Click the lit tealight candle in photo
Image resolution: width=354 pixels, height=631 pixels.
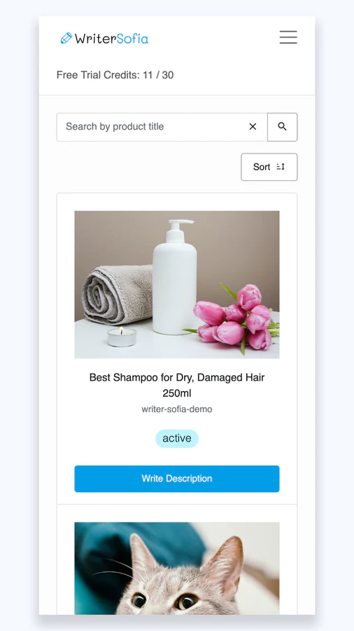[x=122, y=337]
